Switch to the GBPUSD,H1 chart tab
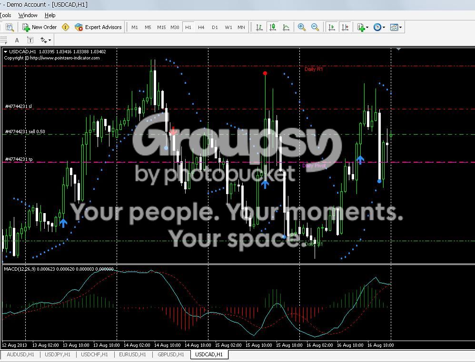This screenshot has height=362, width=475. pyautogui.click(x=171, y=354)
